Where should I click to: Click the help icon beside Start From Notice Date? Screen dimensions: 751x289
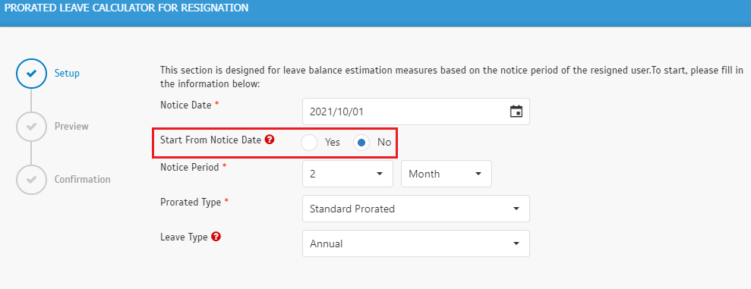click(269, 140)
